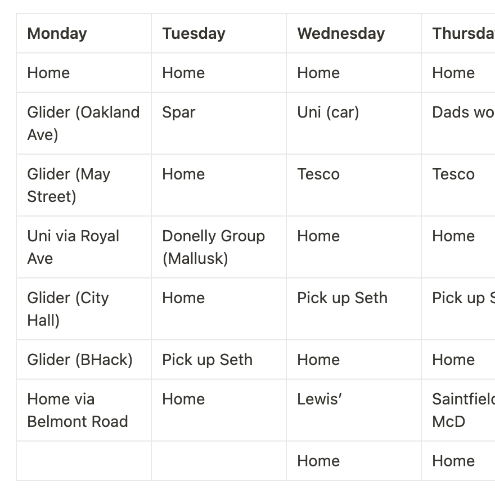Click the Glider (Oakland Ave) cell
Screen dimensions: 495x495
(x=83, y=123)
